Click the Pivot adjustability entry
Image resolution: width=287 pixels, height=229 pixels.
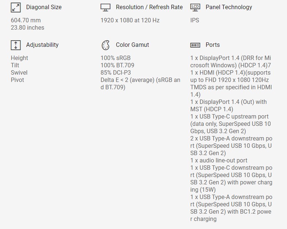coord(18,80)
